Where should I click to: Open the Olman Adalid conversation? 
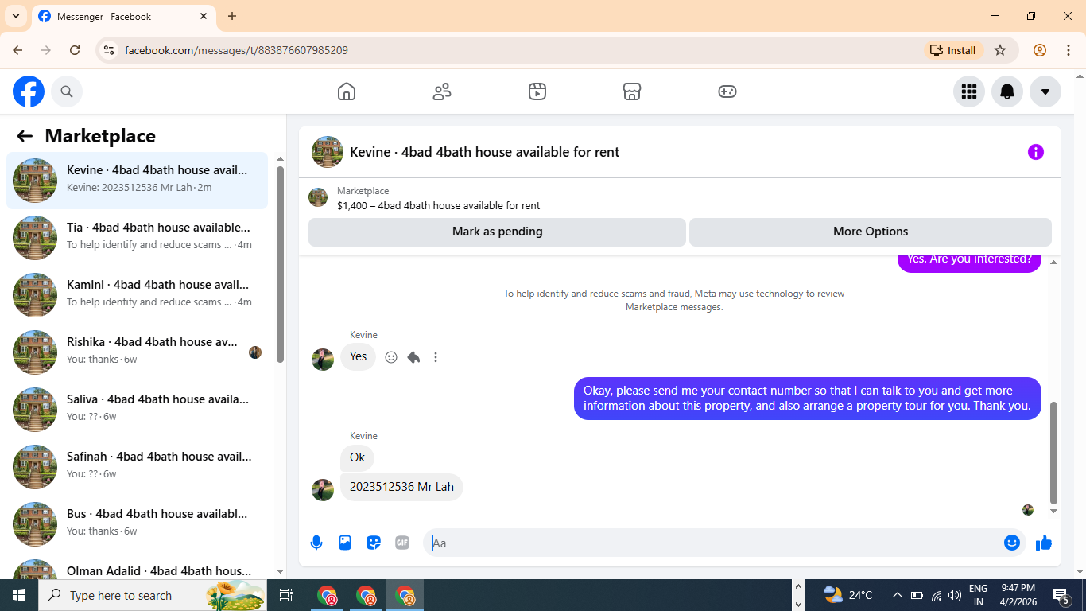pos(138,566)
